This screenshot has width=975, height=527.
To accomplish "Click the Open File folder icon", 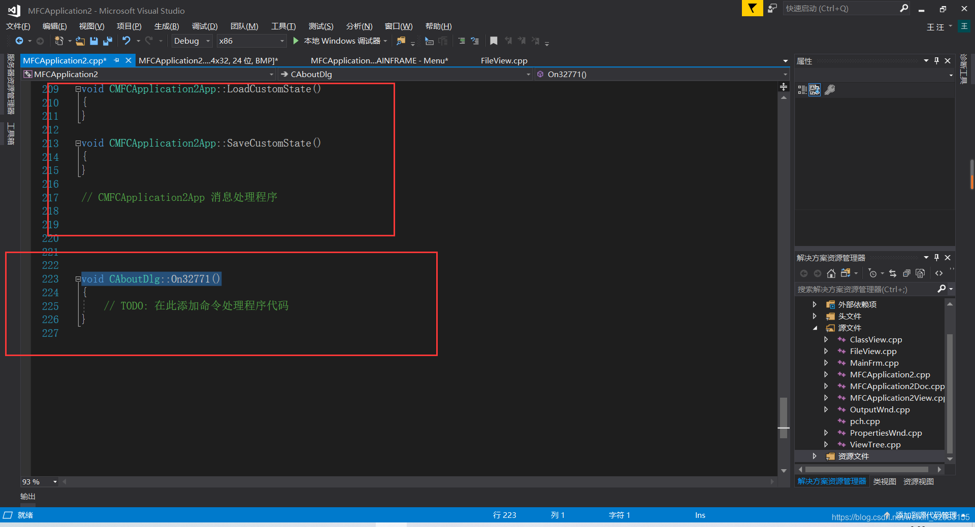I will coord(80,41).
